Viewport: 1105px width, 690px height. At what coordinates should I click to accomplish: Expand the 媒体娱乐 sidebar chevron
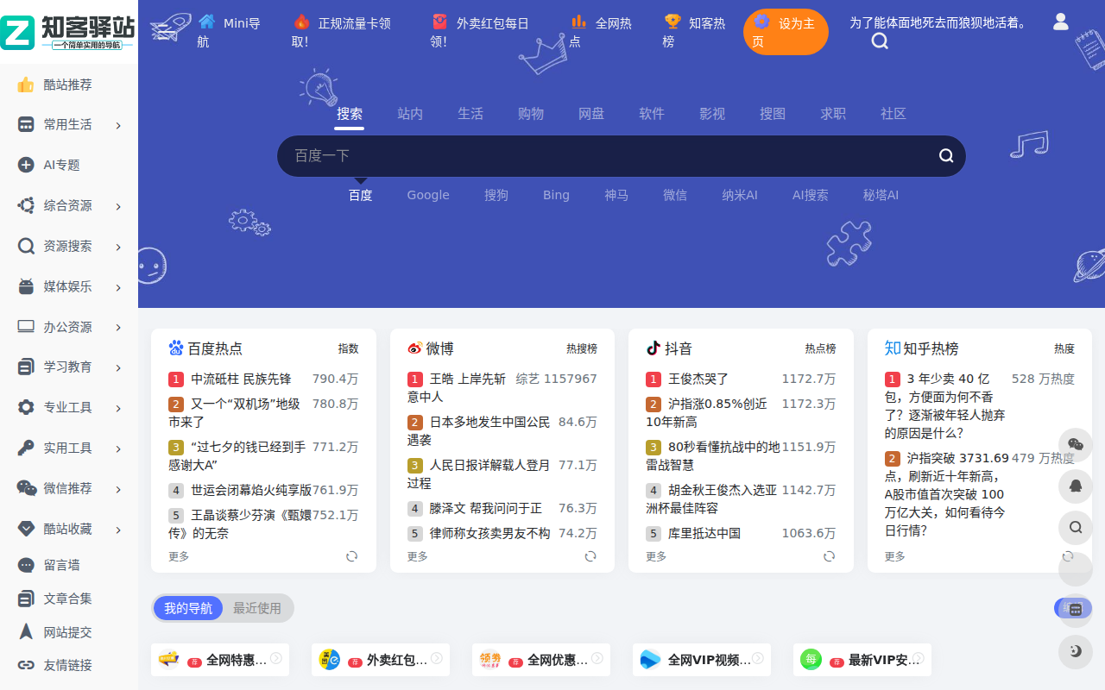coord(118,287)
